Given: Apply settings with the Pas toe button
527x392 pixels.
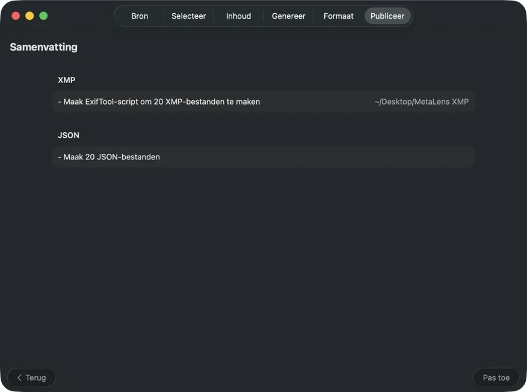Looking at the screenshot, I should coord(496,377).
